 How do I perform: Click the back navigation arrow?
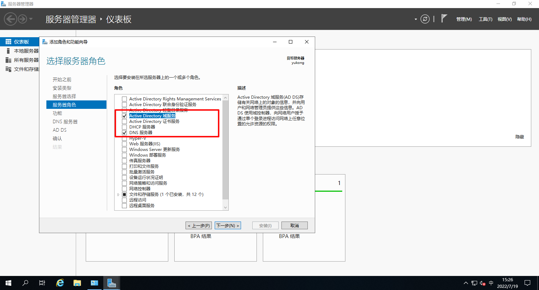11,19
